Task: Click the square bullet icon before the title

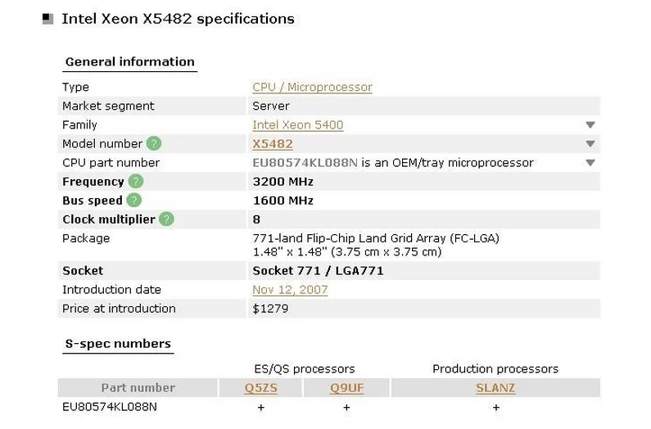Action: coord(47,20)
